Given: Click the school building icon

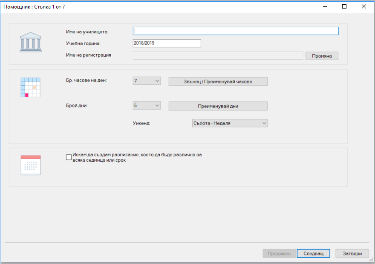Looking at the screenshot, I should tap(31, 43).
